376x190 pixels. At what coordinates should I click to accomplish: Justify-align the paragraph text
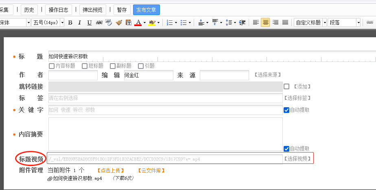point(285,22)
